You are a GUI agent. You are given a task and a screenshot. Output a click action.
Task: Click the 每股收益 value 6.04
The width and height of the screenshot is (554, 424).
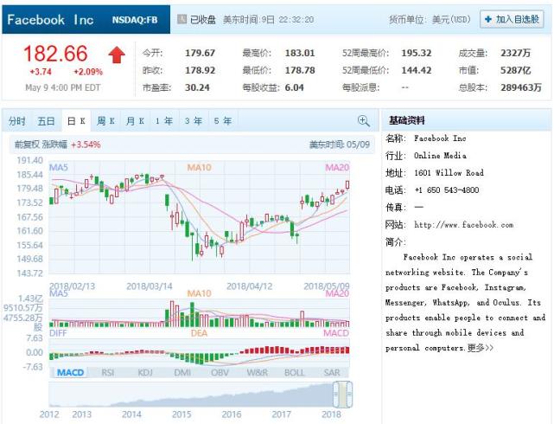tap(295, 87)
